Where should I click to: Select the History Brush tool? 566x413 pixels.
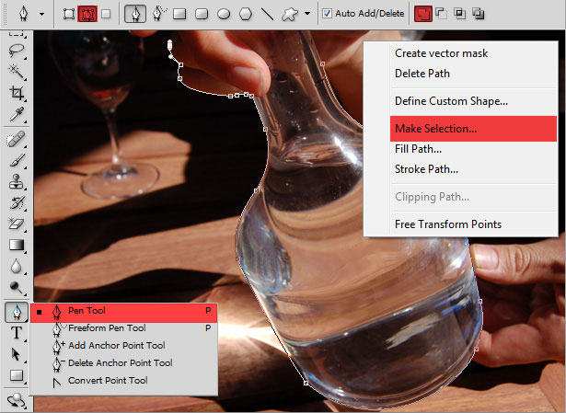[17, 202]
